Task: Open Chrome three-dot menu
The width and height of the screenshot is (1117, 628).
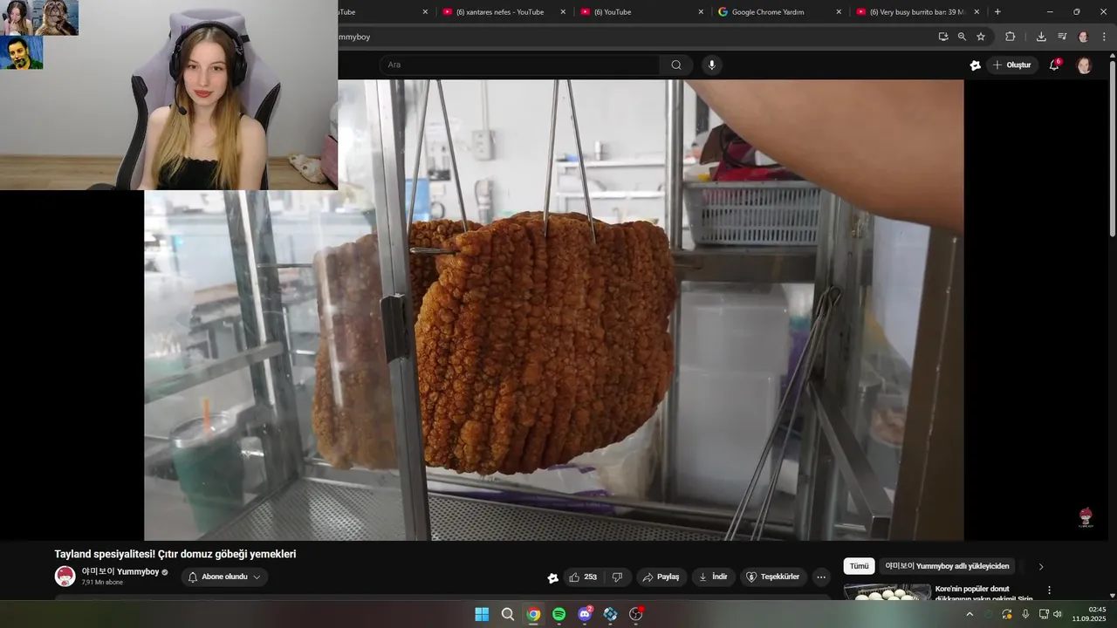Action: click(1105, 37)
